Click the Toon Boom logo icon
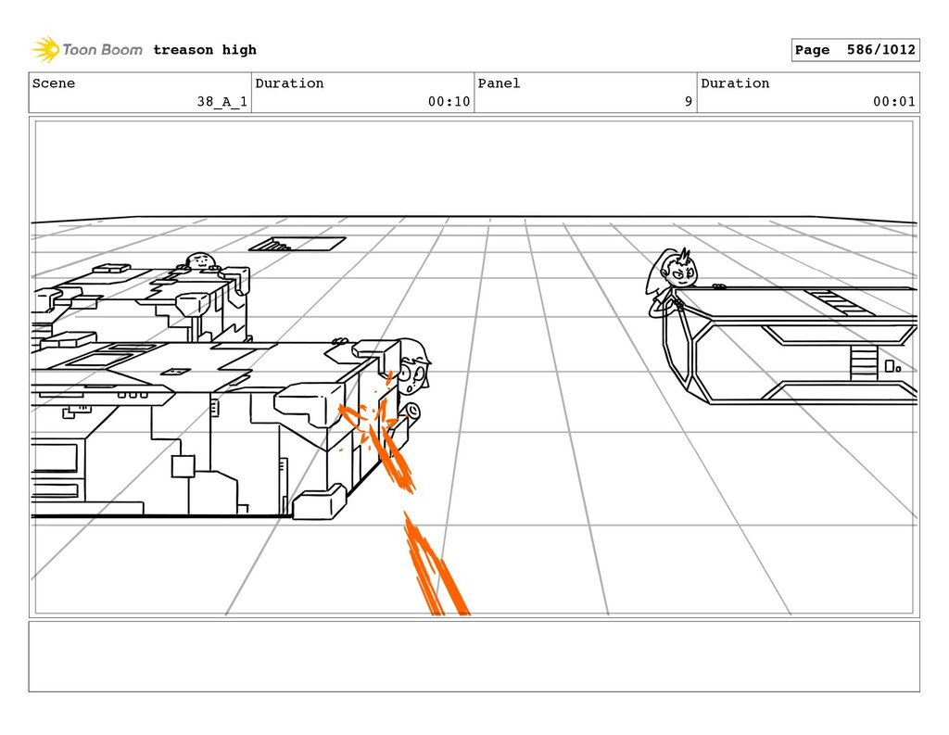Screen dimensions: 949x735 point(45,49)
